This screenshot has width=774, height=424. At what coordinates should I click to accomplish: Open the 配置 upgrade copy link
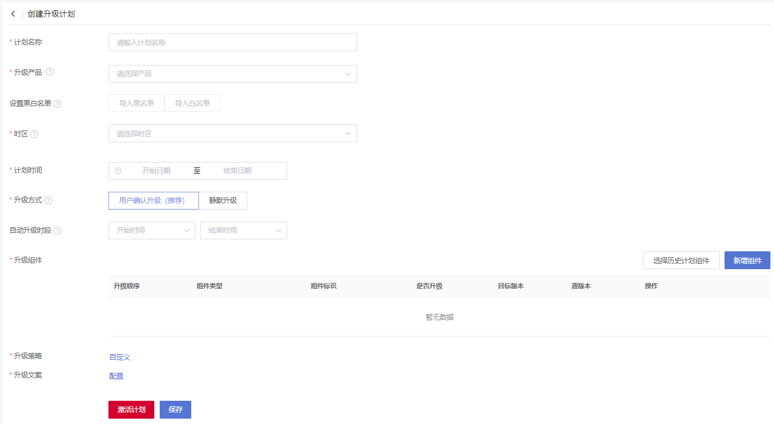click(116, 376)
